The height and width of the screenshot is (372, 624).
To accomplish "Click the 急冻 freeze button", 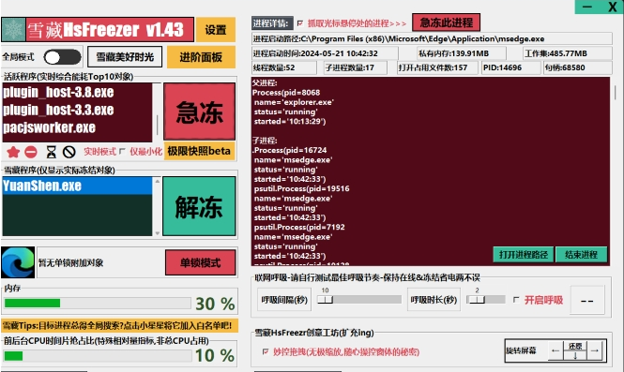I will pyautogui.click(x=199, y=112).
